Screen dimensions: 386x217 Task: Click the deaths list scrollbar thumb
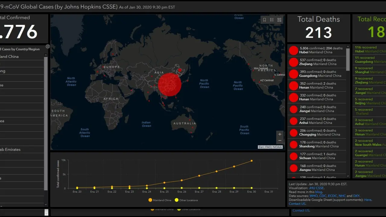[348, 59]
